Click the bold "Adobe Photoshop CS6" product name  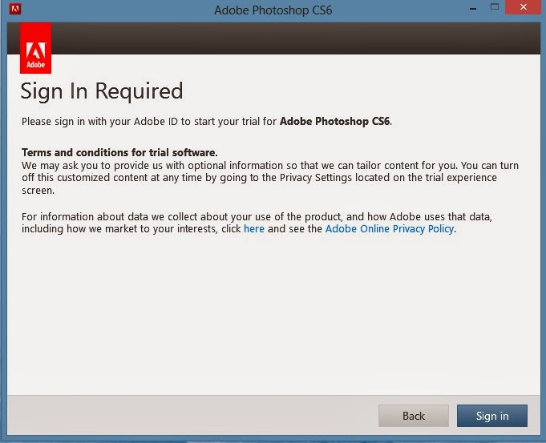[x=335, y=122]
